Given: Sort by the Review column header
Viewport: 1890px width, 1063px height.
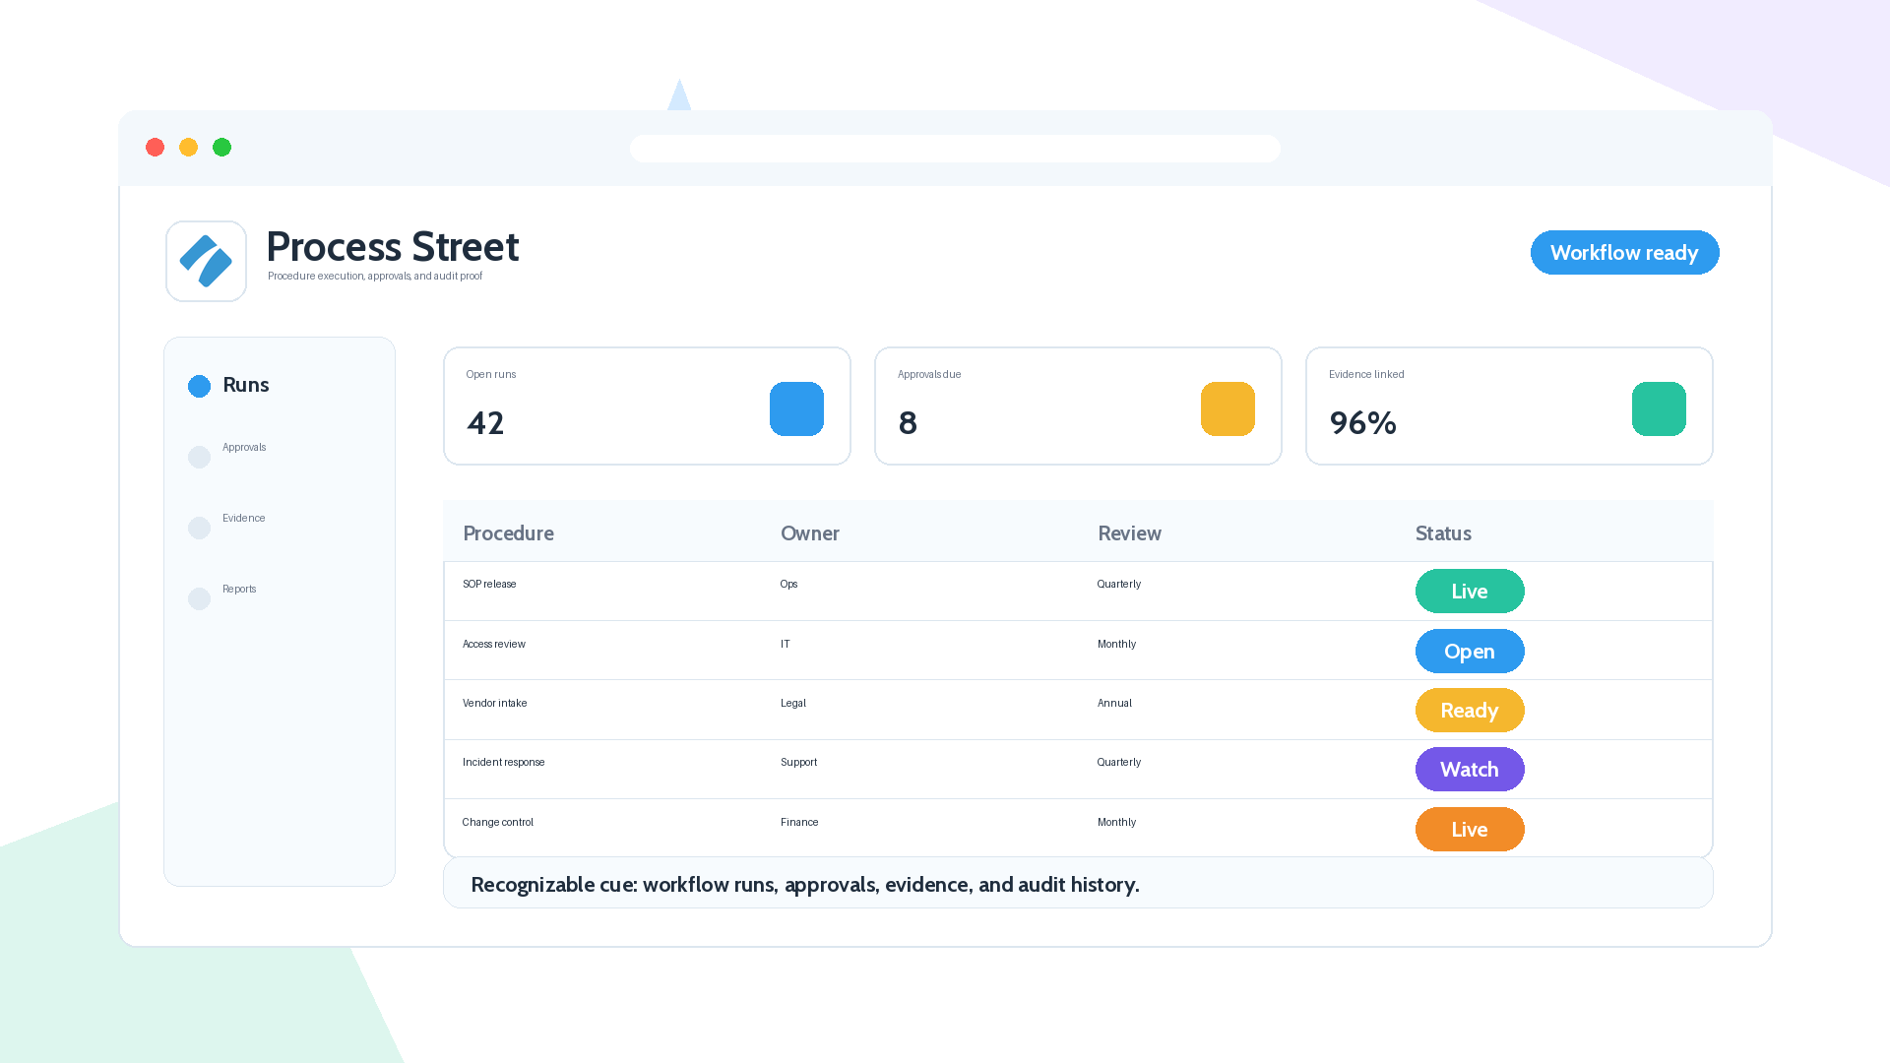Looking at the screenshot, I should (x=1129, y=533).
